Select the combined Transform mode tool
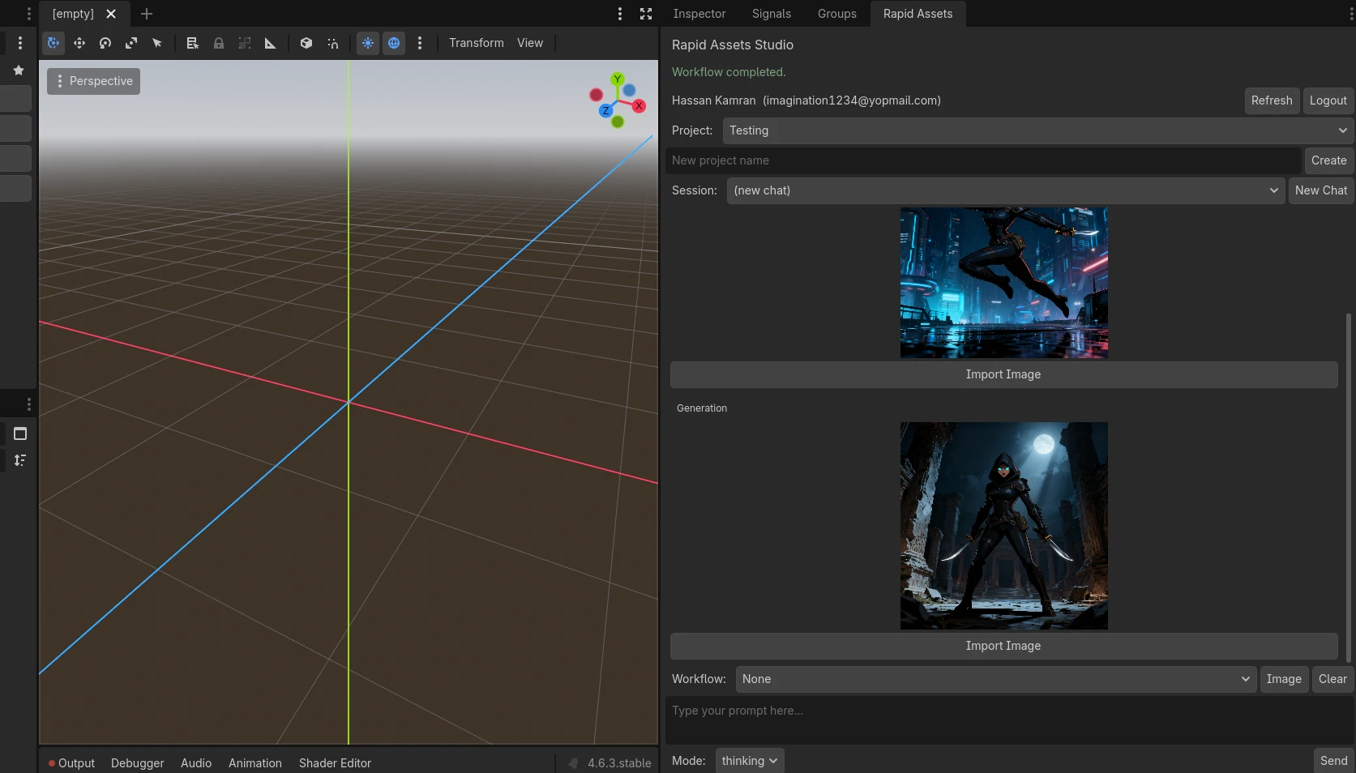 pos(53,43)
